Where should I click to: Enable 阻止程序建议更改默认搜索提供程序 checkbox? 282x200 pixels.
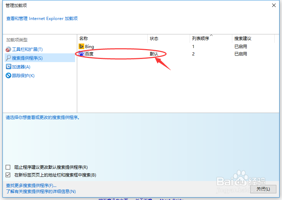(x=8, y=167)
